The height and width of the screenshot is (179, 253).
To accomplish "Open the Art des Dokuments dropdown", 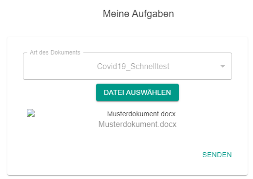I will tap(127, 66).
